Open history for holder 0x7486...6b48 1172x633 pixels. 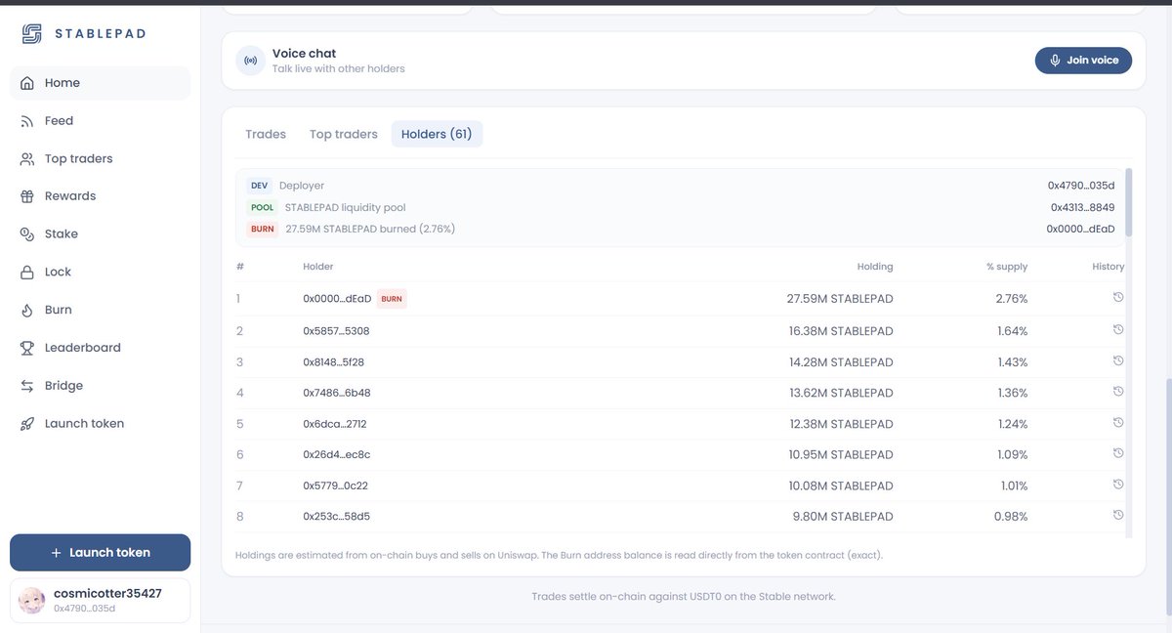pos(1118,392)
